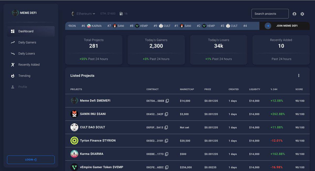The width and height of the screenshot is (315, 171).
Task: Open the user account icon
Action: coord(294,14)
